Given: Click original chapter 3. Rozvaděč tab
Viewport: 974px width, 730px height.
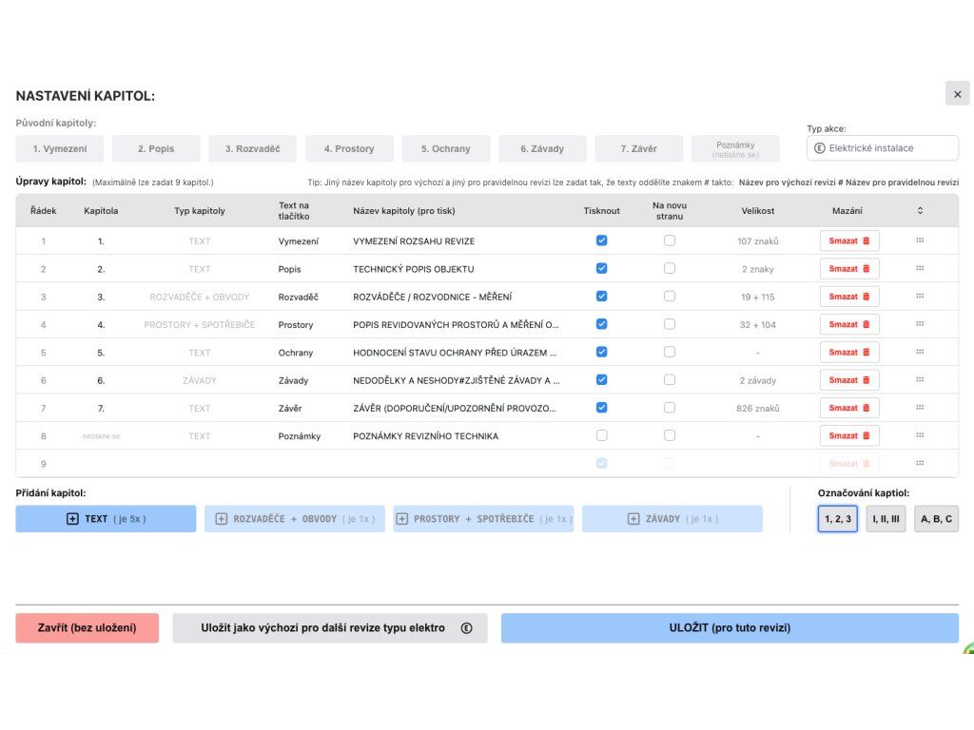Looking at the screenshot, I should point(252,149).
